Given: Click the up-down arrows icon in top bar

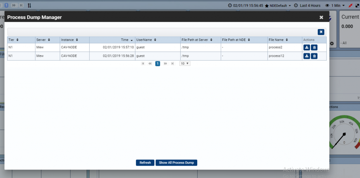Looking at the screenshot, I should (x=30, y=6).
